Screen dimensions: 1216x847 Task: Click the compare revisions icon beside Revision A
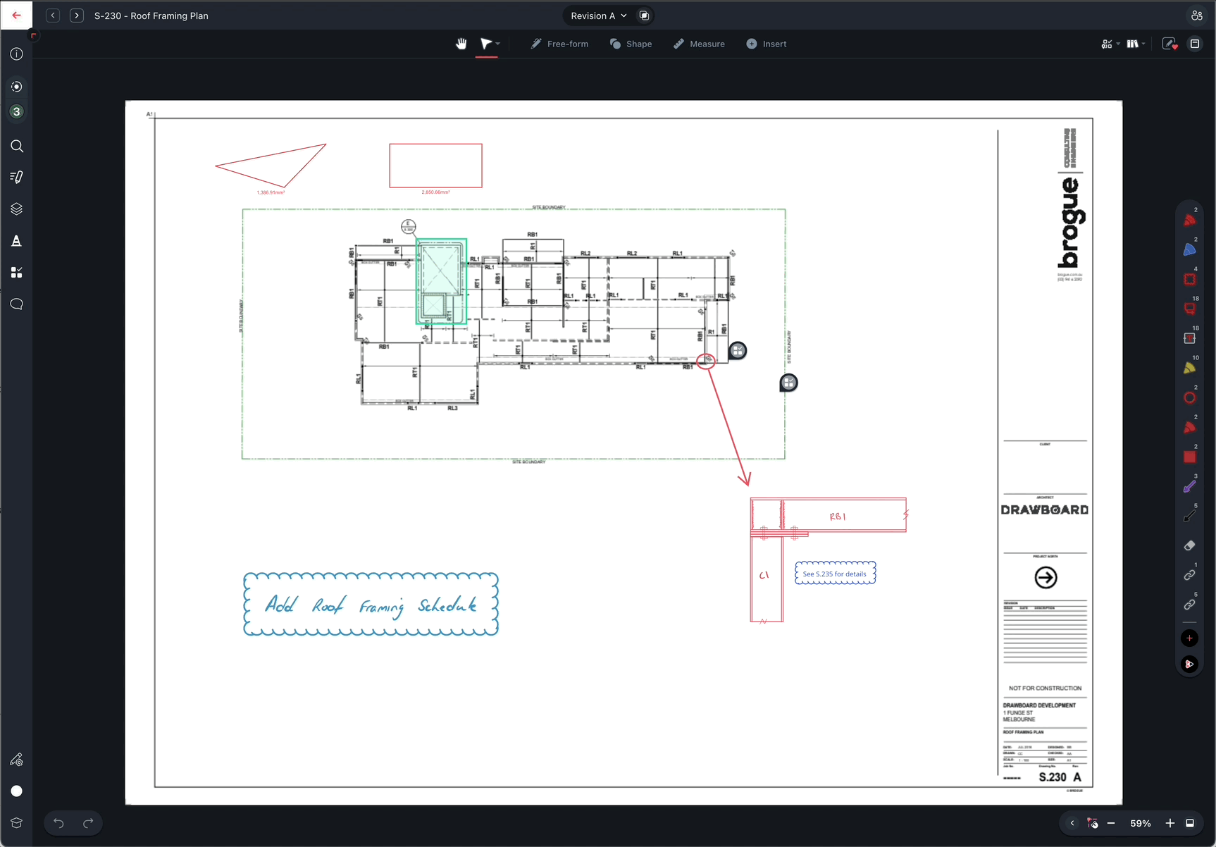(644, 16)
